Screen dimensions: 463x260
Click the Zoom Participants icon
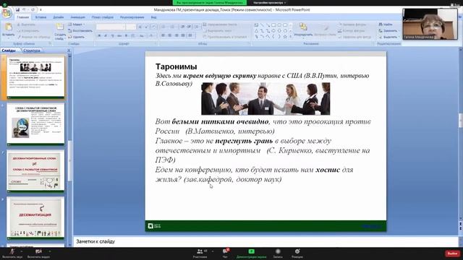point(200,251)
